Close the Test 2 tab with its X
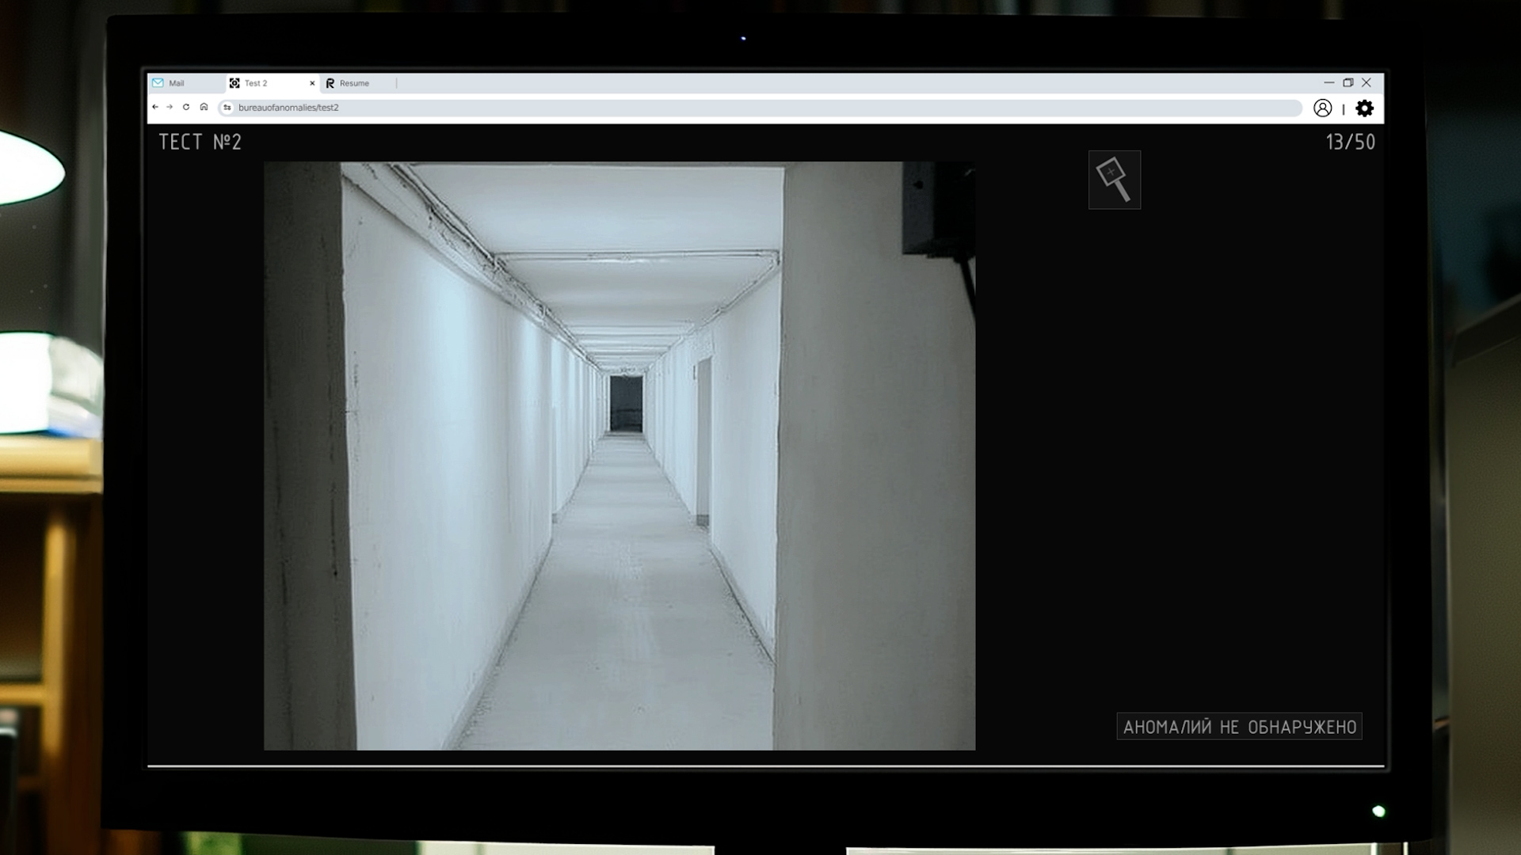1521x855 pixels. click(311, 82)
